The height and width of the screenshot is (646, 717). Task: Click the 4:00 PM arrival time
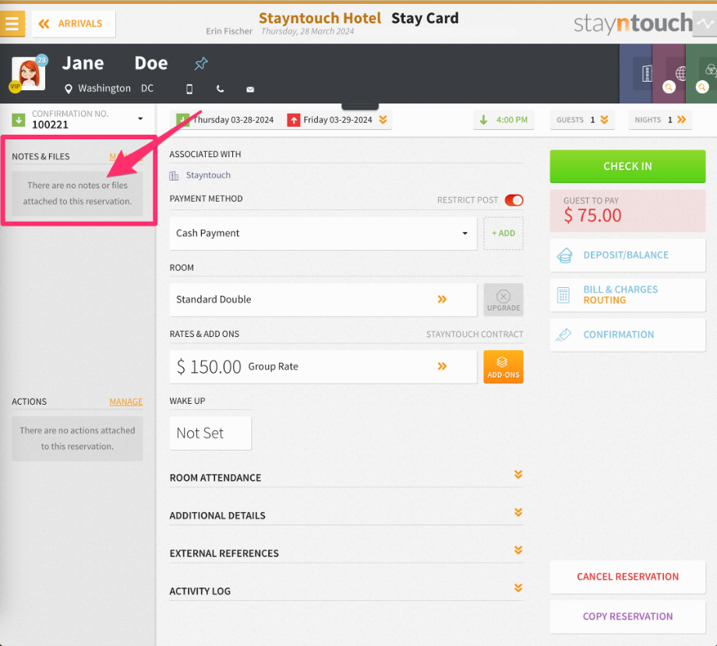512,120
